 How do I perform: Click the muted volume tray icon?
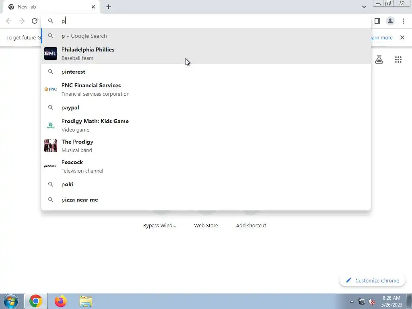click(371, 301)
